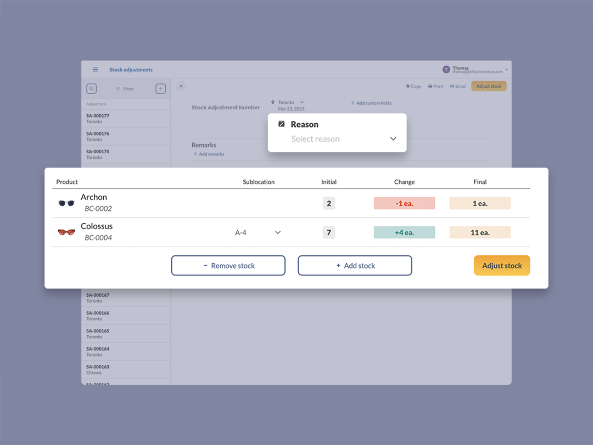
Task: Click Add custom fields
Action: (371, 103)
